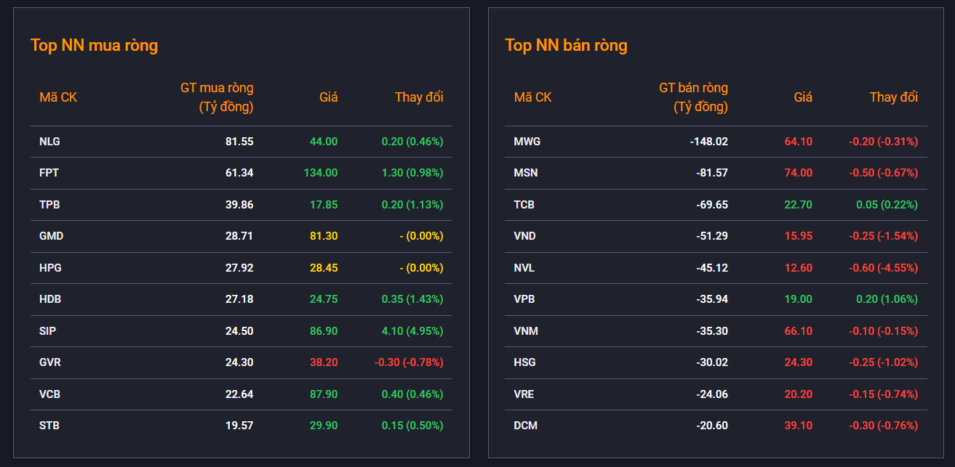Viewport: 955px width, 467px height.
Task: Click Giá header in net buy table
Action: (328, 97)
